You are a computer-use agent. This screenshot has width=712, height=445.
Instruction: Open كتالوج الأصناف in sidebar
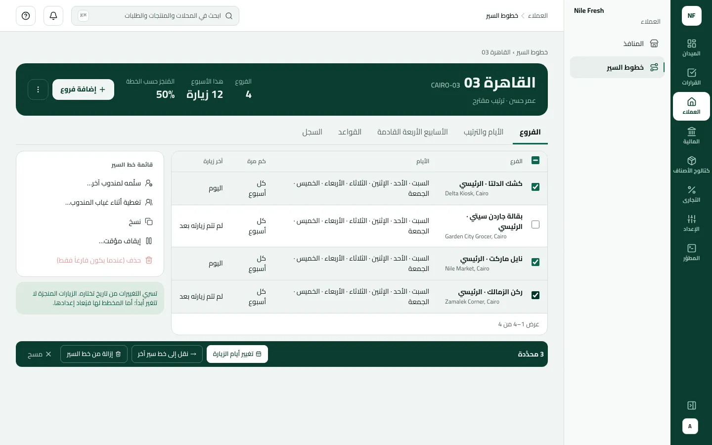[x=691, y=165]
